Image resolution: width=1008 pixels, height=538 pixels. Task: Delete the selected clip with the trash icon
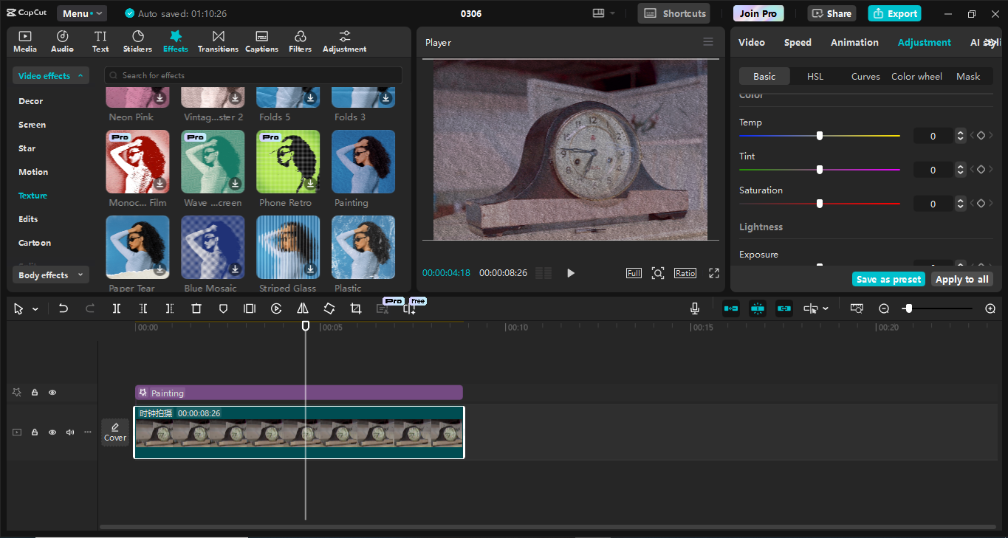tap(196, 308)
